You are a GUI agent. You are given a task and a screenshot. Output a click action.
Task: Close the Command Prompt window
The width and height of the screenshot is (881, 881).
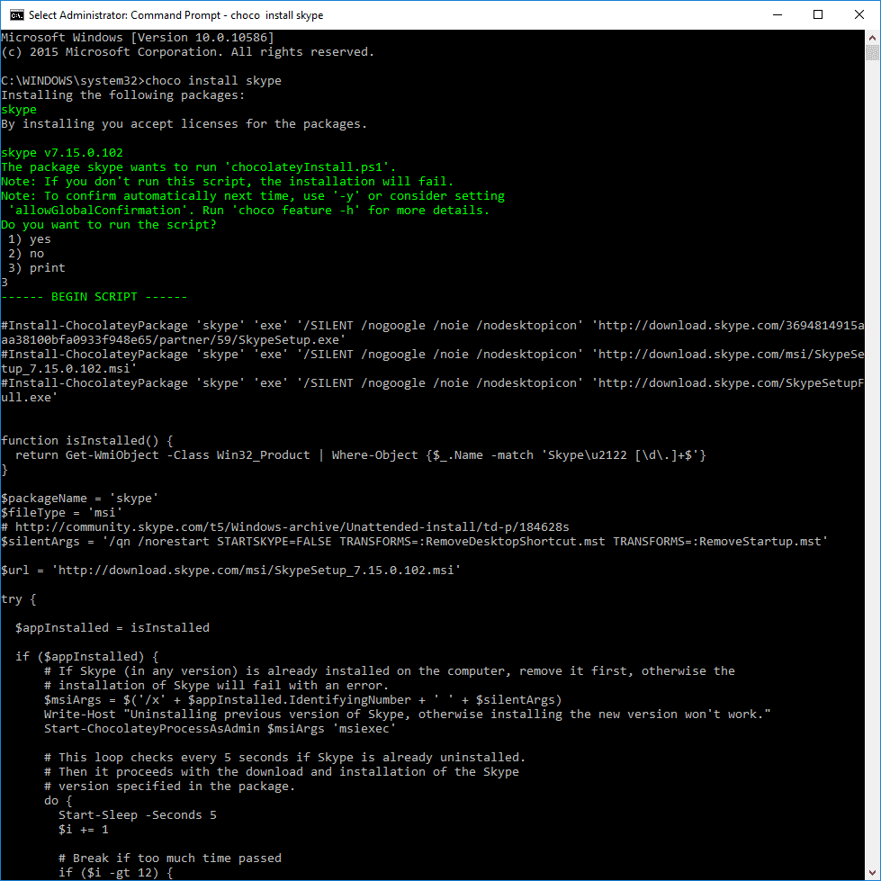coord(859,15)
